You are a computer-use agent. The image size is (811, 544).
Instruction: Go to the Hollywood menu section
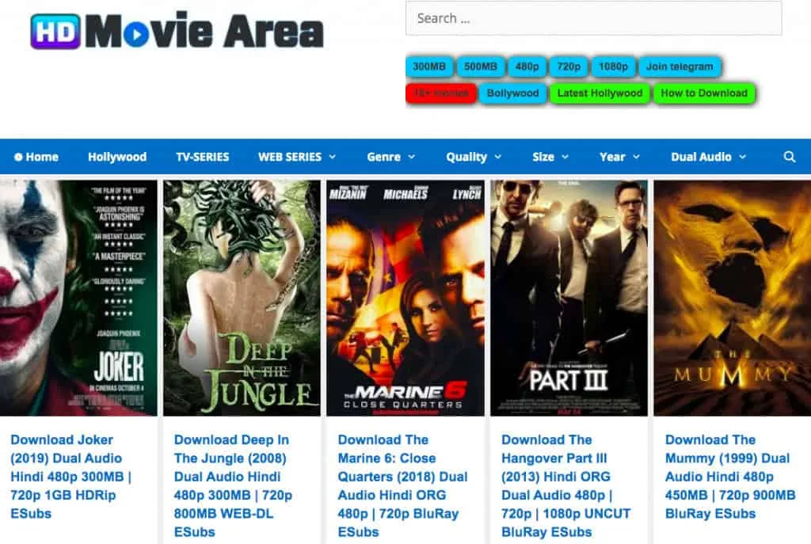[117, 157]
